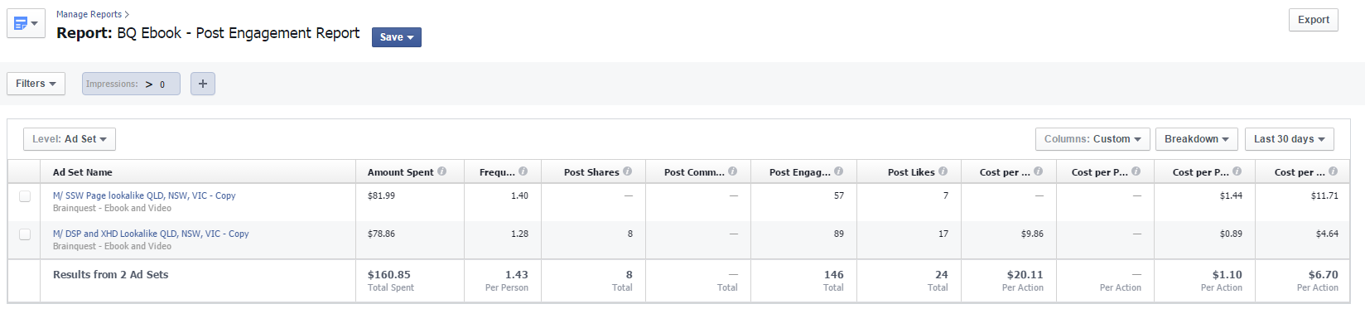Screen dimensions: 1365x328
Task: Open the Breakdown menu
Action: click(x=1197, y=139)
